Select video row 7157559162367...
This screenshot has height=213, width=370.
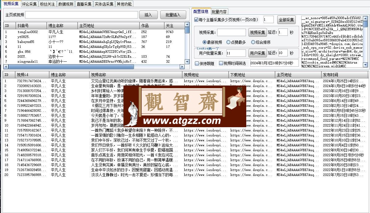185,130
